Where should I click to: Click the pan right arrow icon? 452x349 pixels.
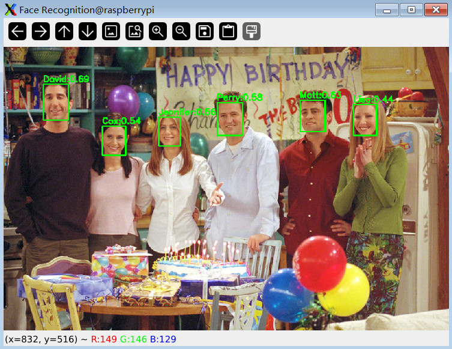pos(41,31)
